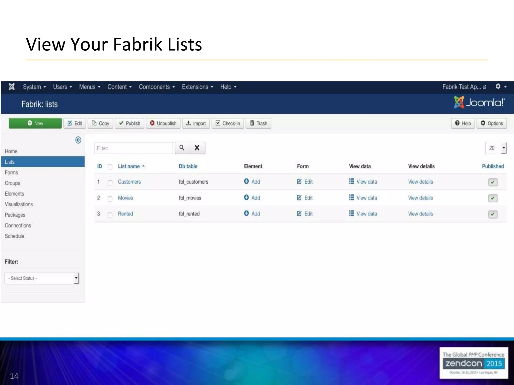Collapse sidebar with the left-arrow circle icon
514x385 pixels.
pos(78,140)
